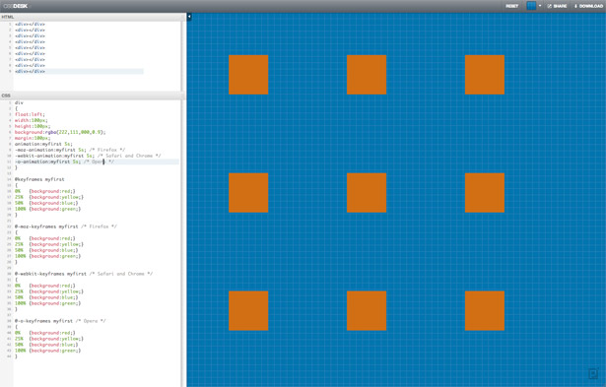Click the @-webkit-keyframes myfirst line
Image resolution: width=606 pixels, height=387 pixels.
(84, 274)
